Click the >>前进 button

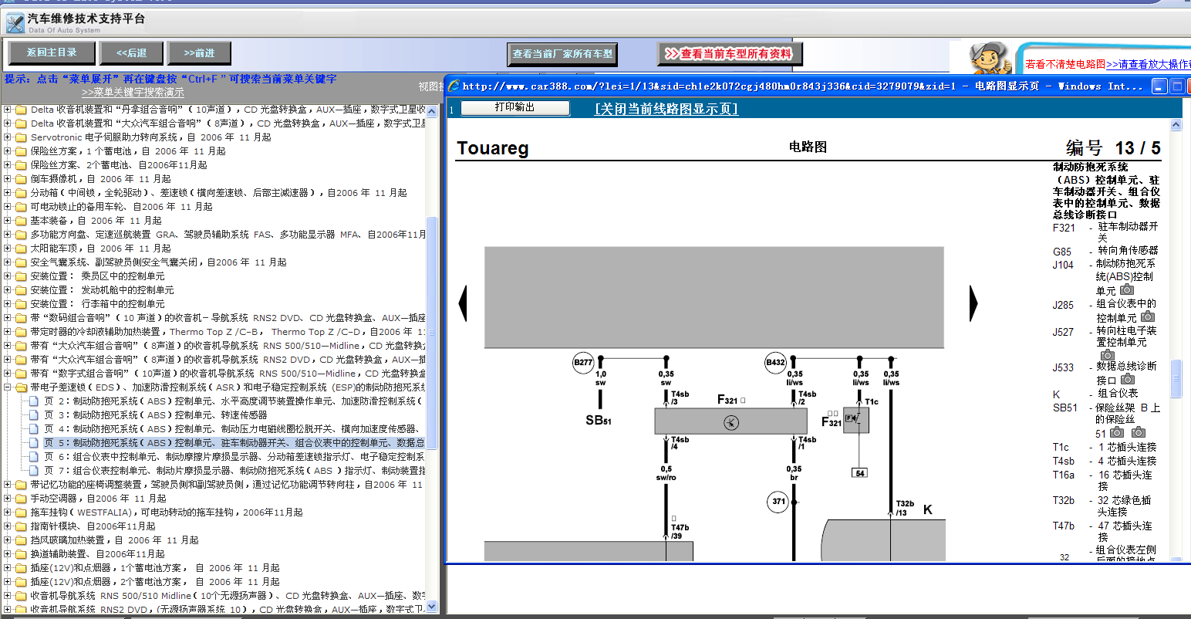click(x=199, y=53)
